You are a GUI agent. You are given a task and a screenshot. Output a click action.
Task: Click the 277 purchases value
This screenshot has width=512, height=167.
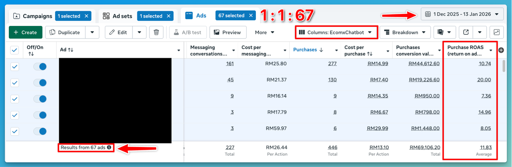click(x=332, y=64)
